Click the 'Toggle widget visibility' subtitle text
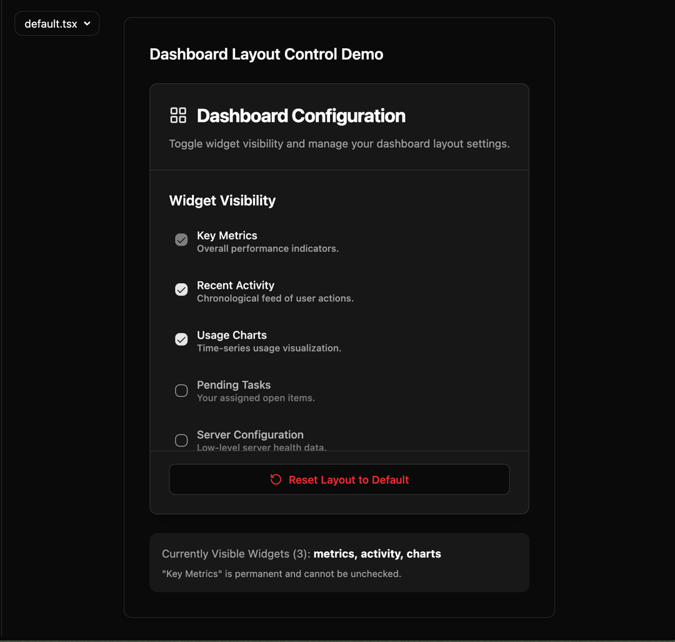 coord(339,144)
